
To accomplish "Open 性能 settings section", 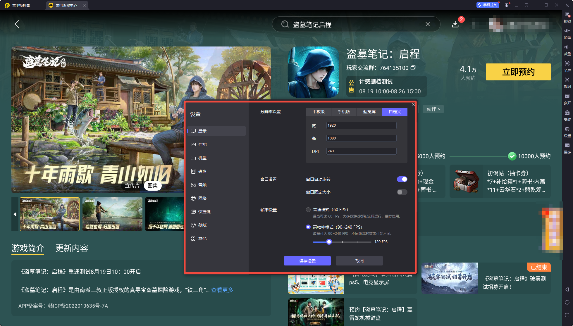I will pyautogui.click(x=217, y=144).
